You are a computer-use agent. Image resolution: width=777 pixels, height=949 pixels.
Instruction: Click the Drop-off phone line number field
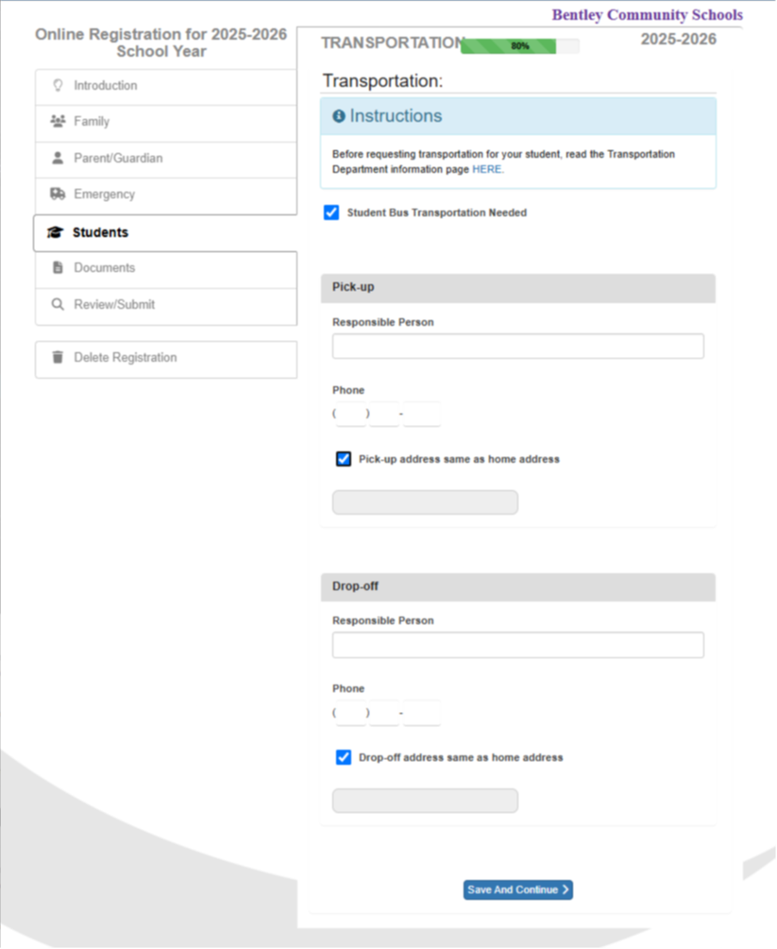coord(422,713)
